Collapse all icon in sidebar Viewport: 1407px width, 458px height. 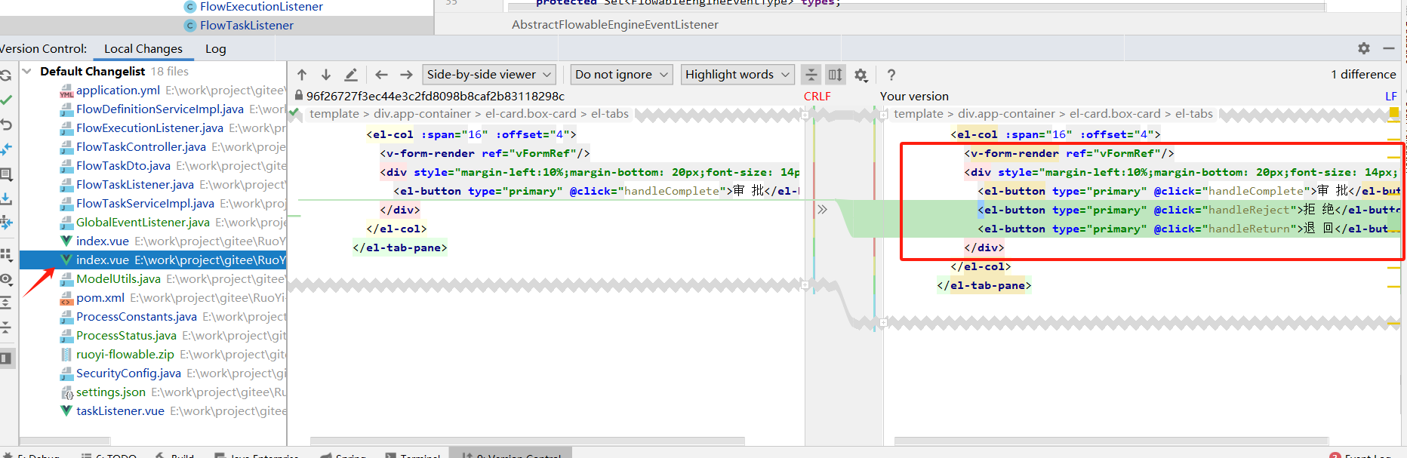pyautogui.click(x=5, y=327)
